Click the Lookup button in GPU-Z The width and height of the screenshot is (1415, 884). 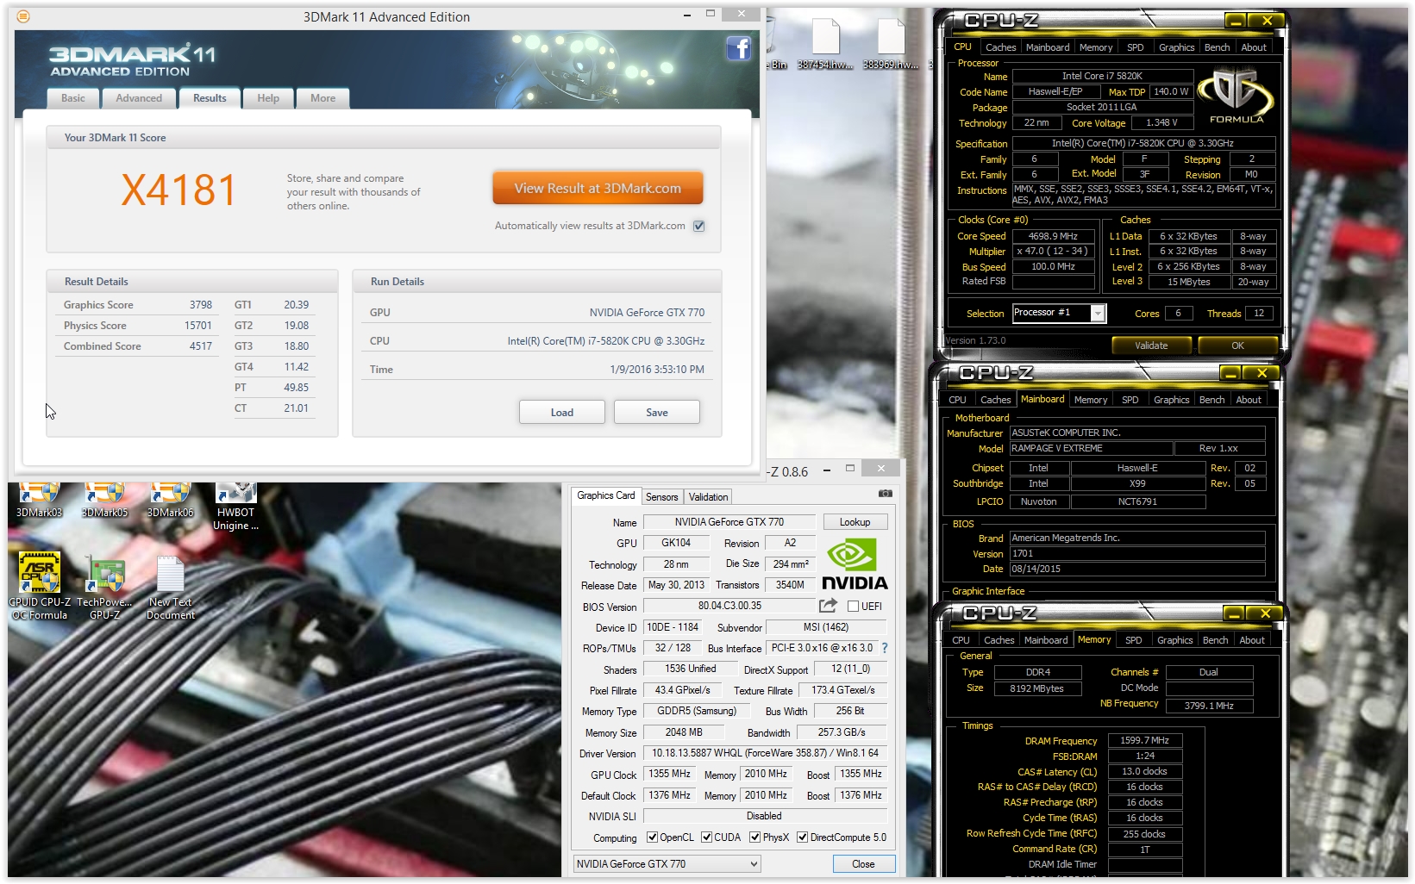tap(855, 522)
